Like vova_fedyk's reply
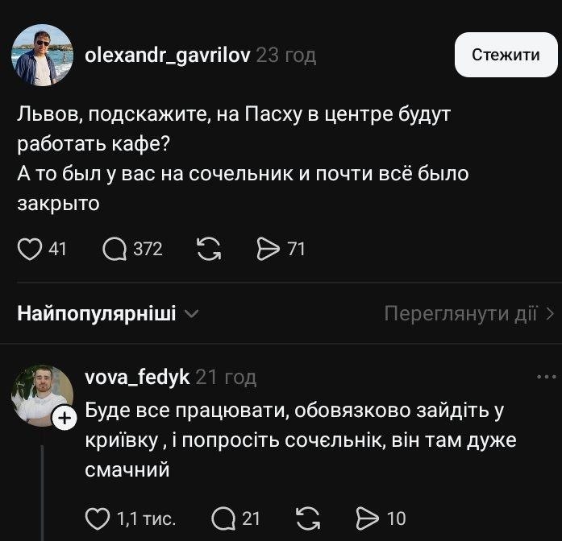Image resolution: width=562 pixels, height=541 pixels. (x=98, y=518)
